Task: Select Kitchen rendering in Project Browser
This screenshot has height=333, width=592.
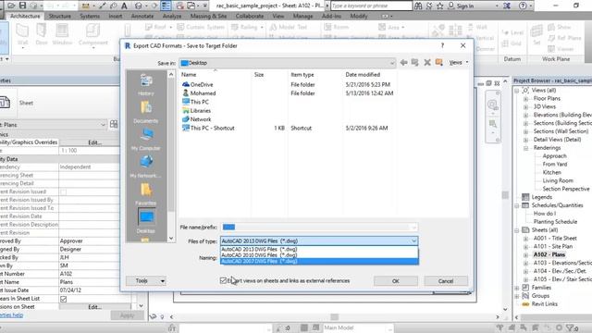Action: point(551,173)
